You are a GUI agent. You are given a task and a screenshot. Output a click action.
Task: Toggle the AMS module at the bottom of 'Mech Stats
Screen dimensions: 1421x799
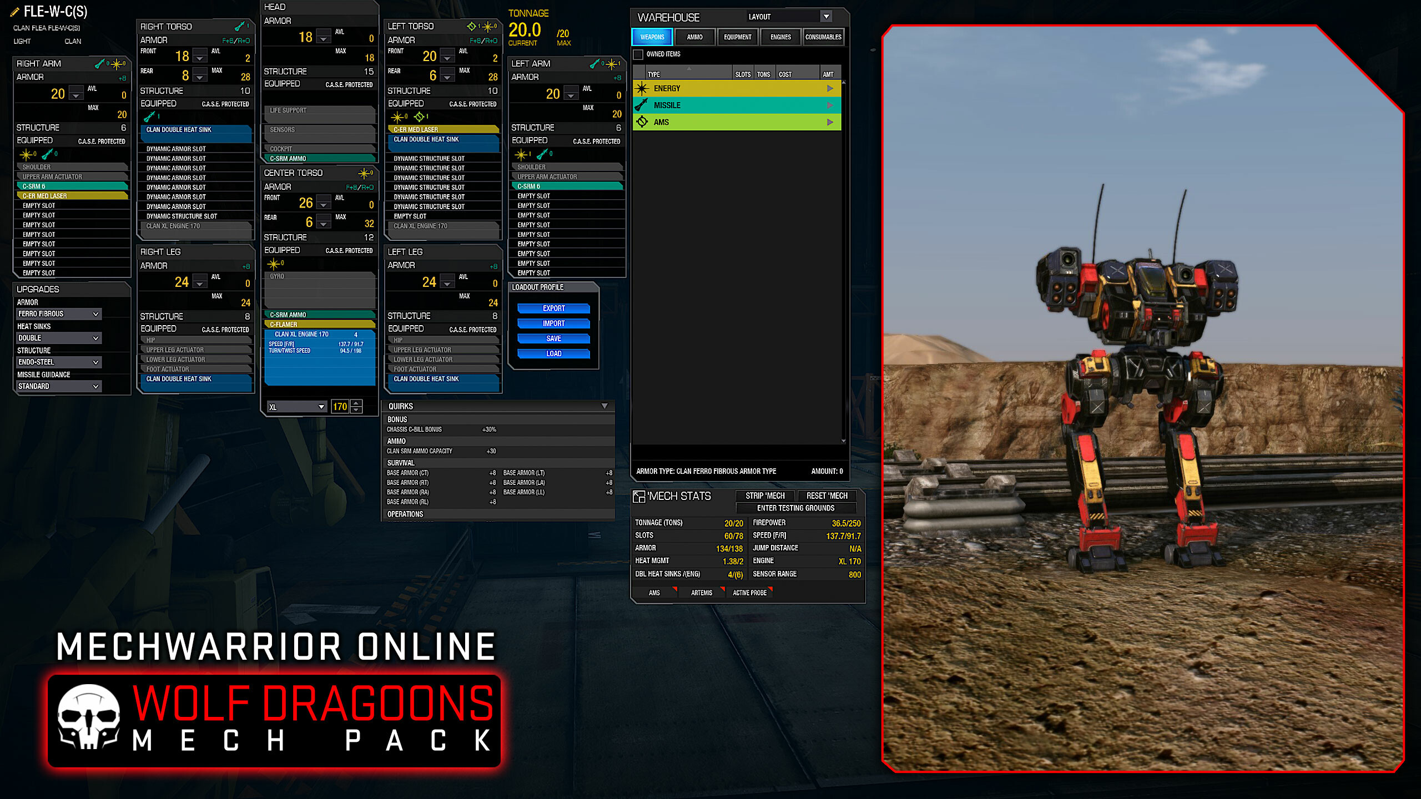654,593
